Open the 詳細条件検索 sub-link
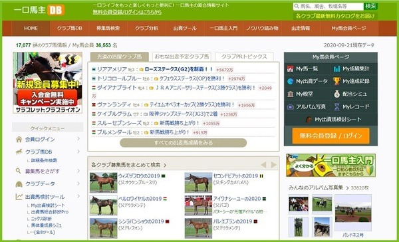This screenshot has height=242, width=399. point(44,161)
